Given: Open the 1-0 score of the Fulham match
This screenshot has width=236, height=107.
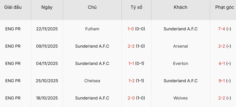Looking at the screenshot, I should click(x=131, y=29).
